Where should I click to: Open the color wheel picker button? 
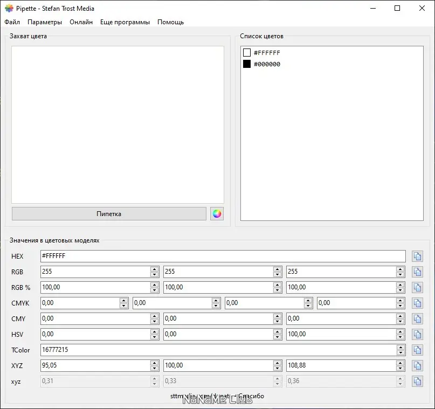[217, 214]
